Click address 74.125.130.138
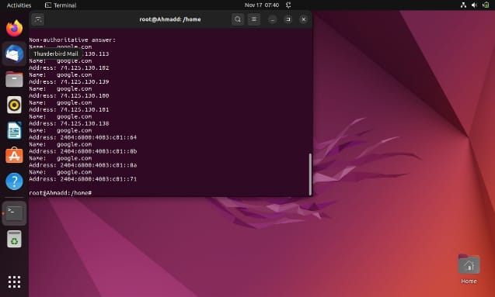Image resolution: width=495 pixels, height=297 pixels. (85, 123)
